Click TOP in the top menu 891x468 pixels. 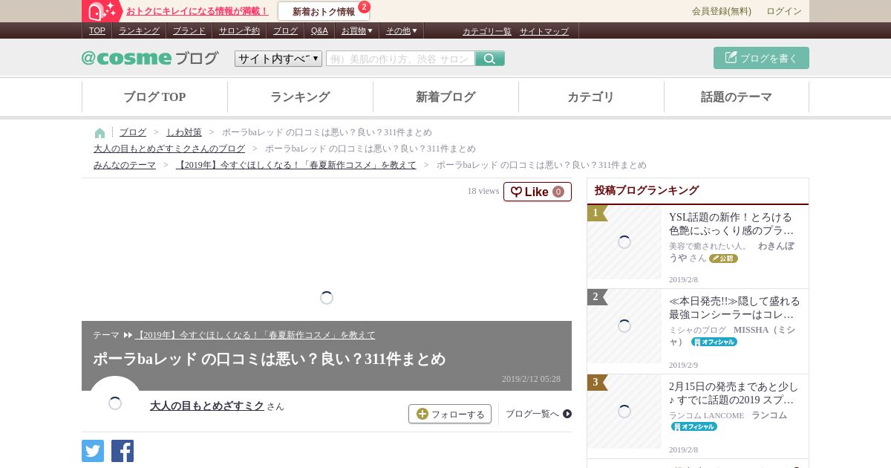[x=97, y=30]
